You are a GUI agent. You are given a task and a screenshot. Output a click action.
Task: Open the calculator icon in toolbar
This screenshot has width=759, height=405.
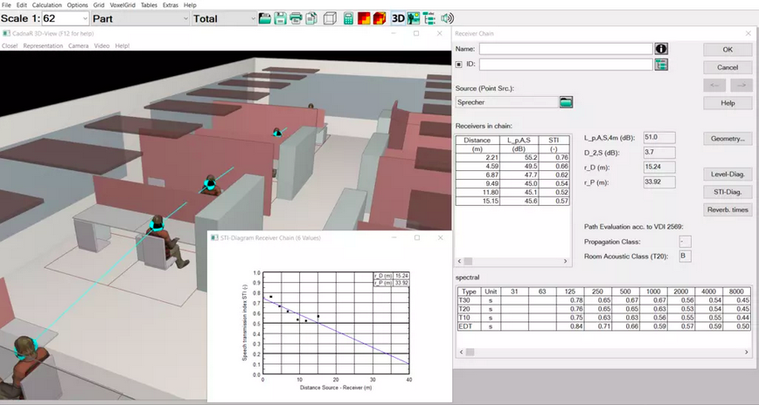coord(349,18)
